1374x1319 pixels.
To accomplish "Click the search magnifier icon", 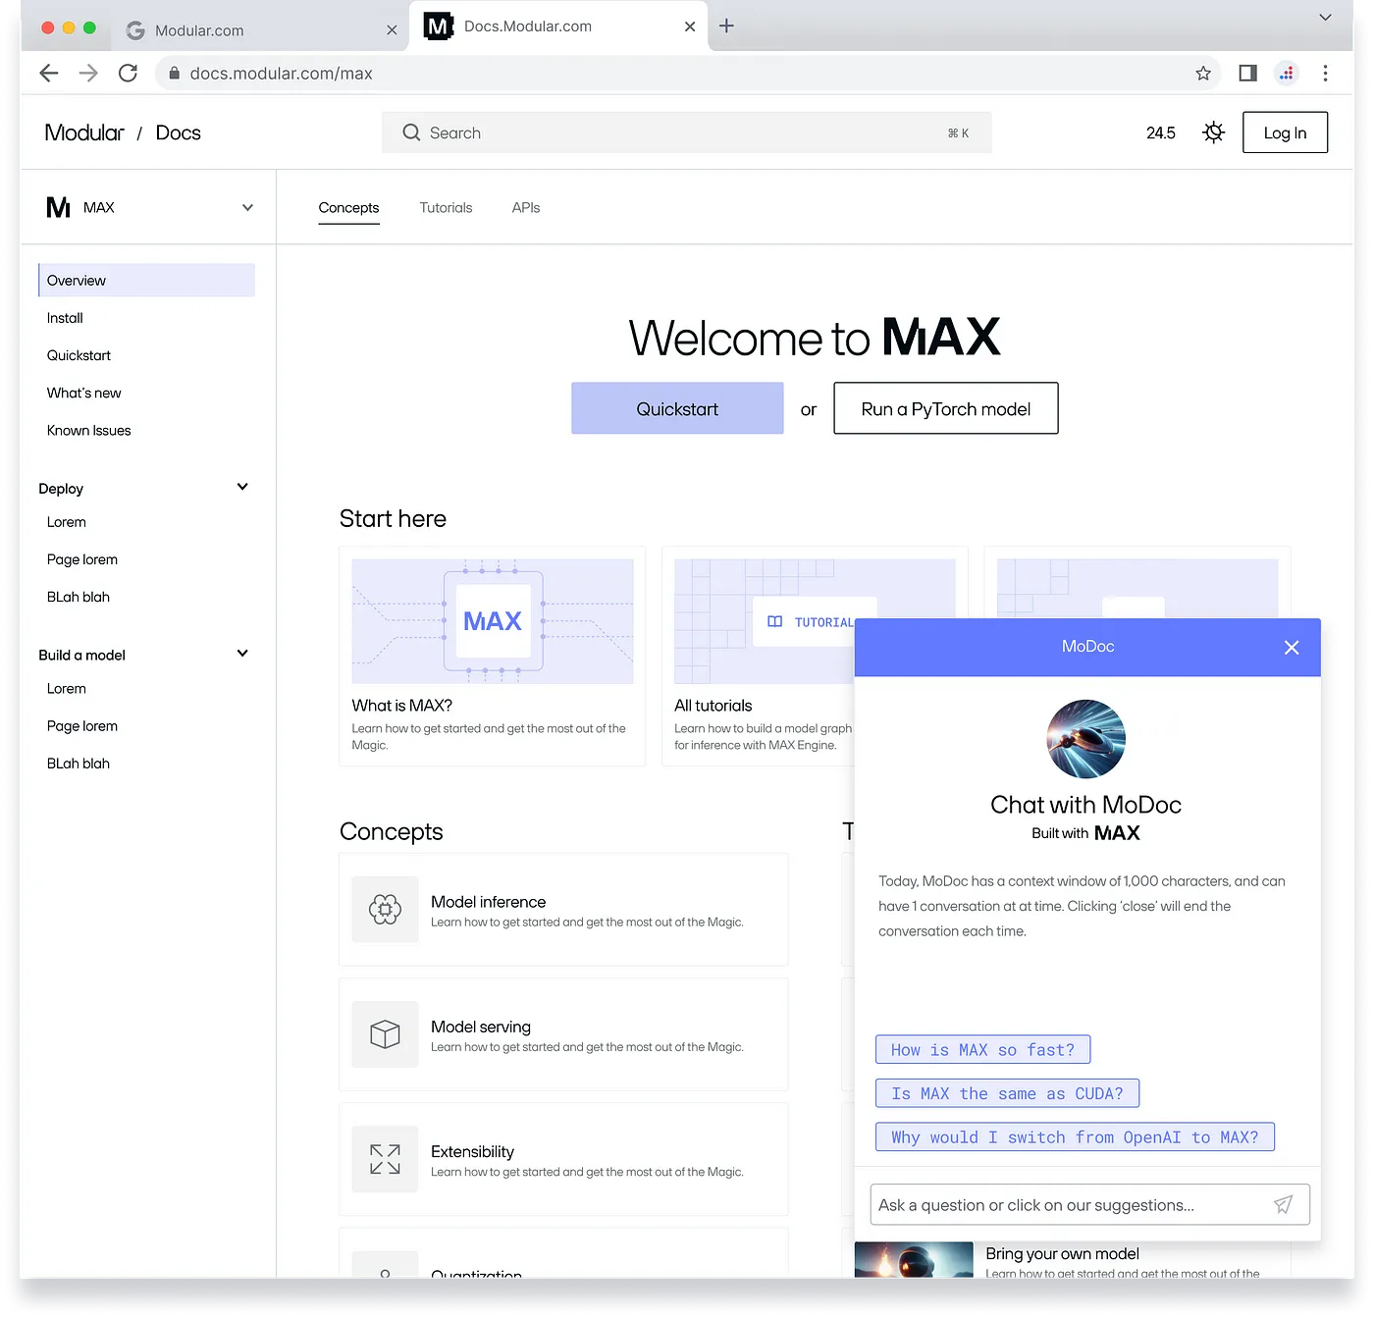I will [x=411, y=132].
